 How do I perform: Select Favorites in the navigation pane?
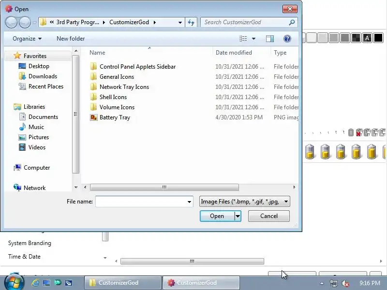click(35, 56)
